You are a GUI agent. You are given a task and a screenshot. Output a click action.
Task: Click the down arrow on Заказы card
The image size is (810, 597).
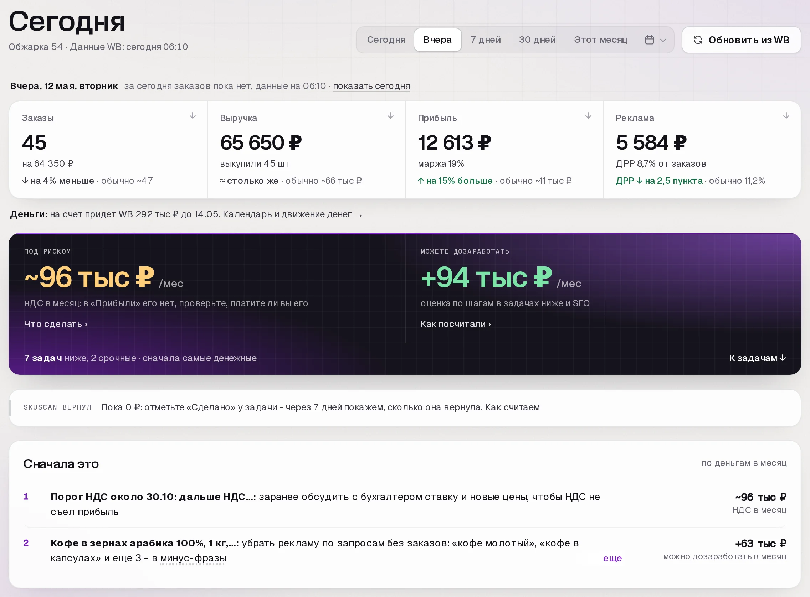[193, 116]
